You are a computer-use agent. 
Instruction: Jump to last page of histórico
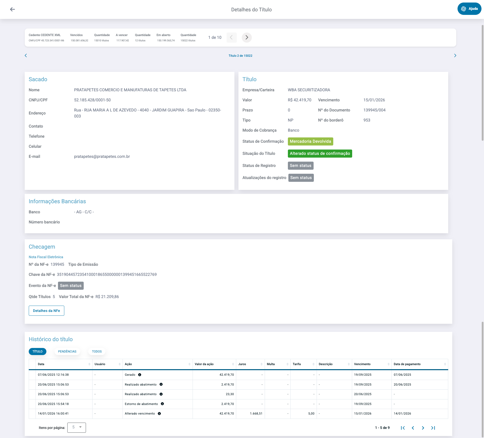click(x=433, y=428)
